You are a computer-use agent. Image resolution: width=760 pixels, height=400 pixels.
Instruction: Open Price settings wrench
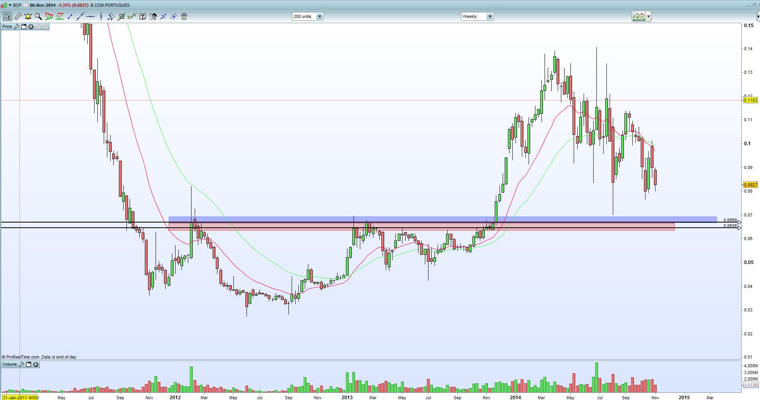click(x=16, y=26)
